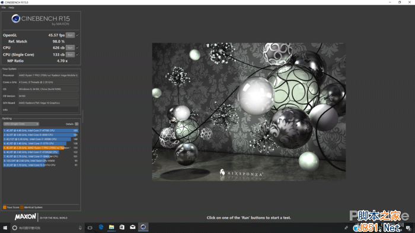Run the OpenGL benchmark test
The height and width of the screenshot is (233, 415).
70,35
